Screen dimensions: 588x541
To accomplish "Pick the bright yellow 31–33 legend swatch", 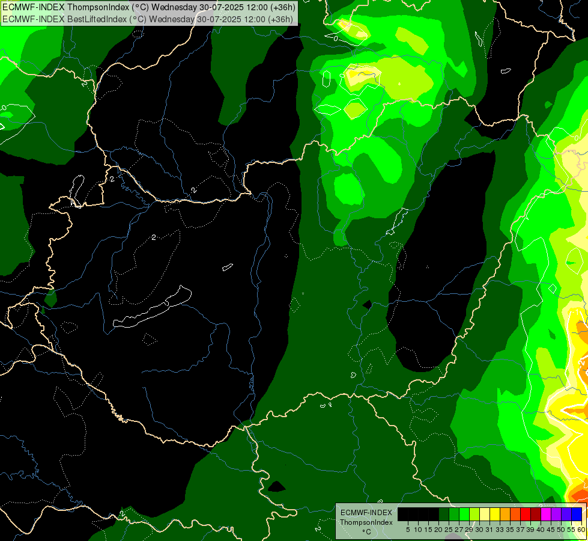I will (495, 514).
